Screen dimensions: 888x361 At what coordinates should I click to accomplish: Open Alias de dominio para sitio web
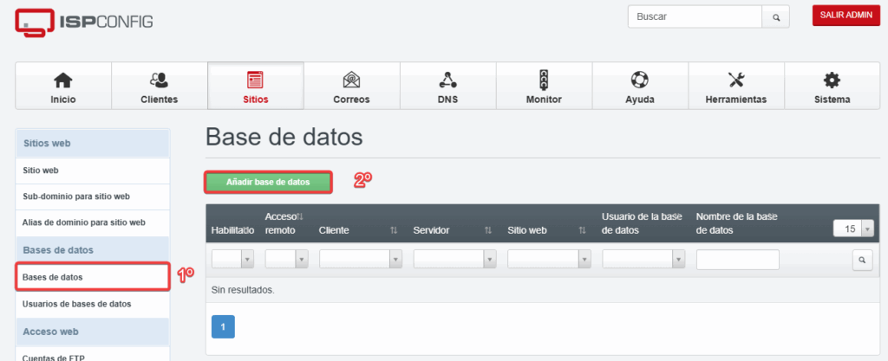[93, 222]
